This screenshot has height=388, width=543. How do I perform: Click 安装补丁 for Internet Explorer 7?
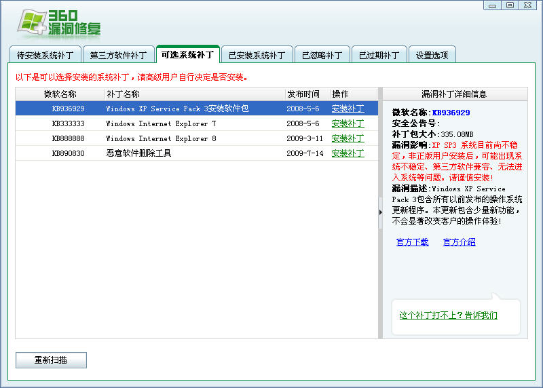(x=348, y=123)
